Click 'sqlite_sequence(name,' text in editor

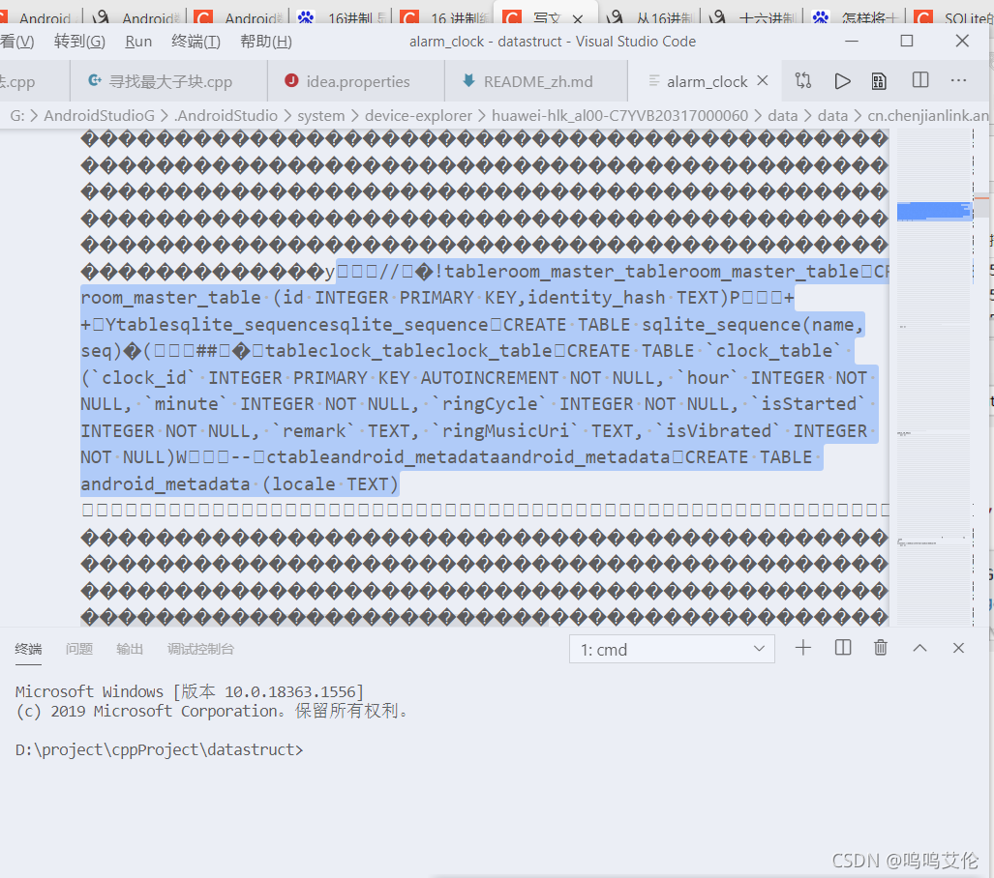(x=752, y=324)
